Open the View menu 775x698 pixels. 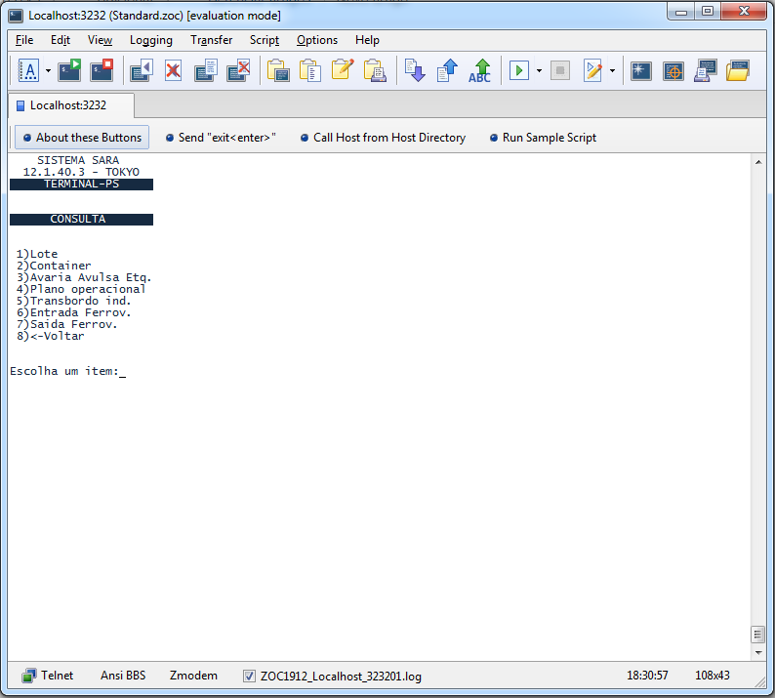[x=100, y=40]
